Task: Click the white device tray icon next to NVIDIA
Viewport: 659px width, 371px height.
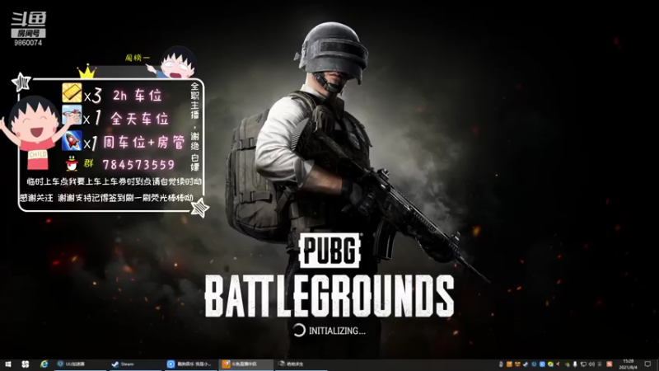Action: 575,364
